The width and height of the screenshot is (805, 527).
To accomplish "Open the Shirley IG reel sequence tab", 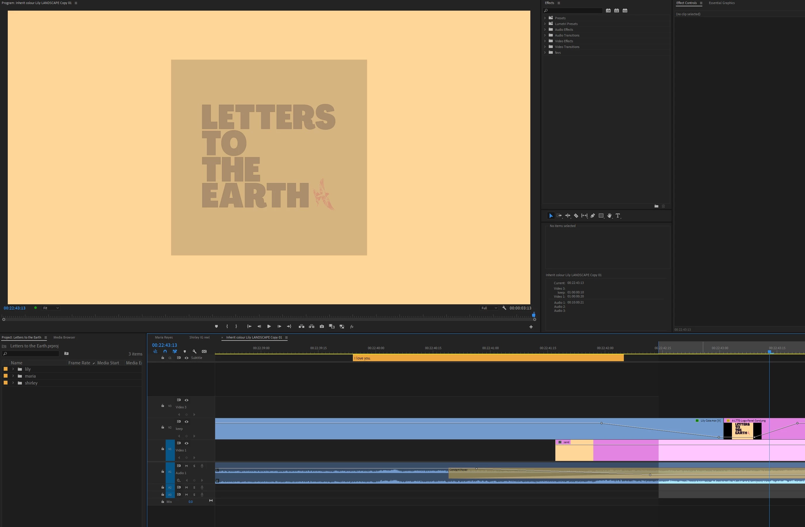I will 199,337.
